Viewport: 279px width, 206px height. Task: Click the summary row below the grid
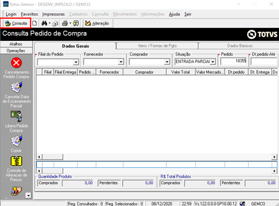pyautogui.click(x=156, y=164)
